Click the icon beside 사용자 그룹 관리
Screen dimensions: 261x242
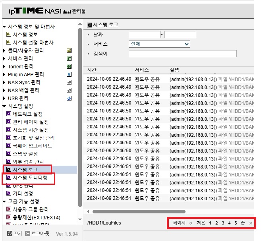9,209
